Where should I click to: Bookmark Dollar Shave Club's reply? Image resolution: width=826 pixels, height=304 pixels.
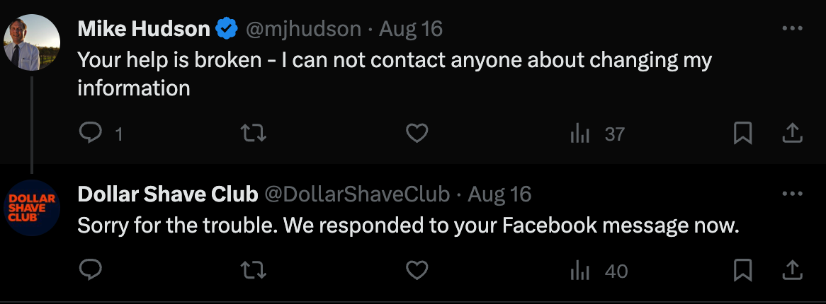pos(742,271)
